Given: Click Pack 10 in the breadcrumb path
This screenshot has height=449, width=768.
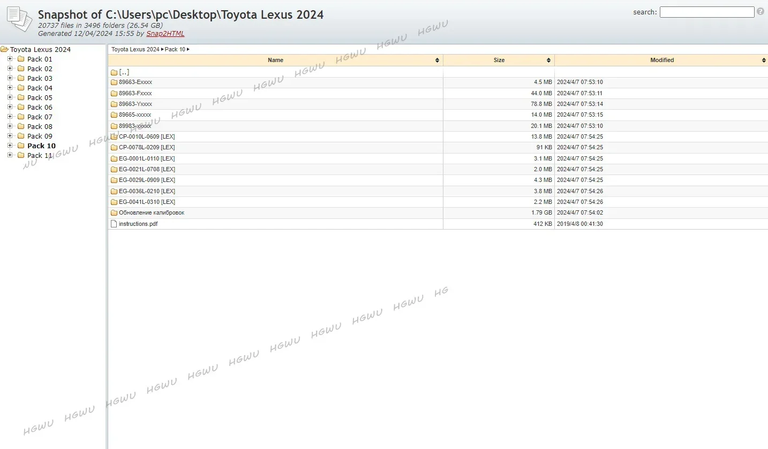Looking at the screenshot, I should [175, 49].
